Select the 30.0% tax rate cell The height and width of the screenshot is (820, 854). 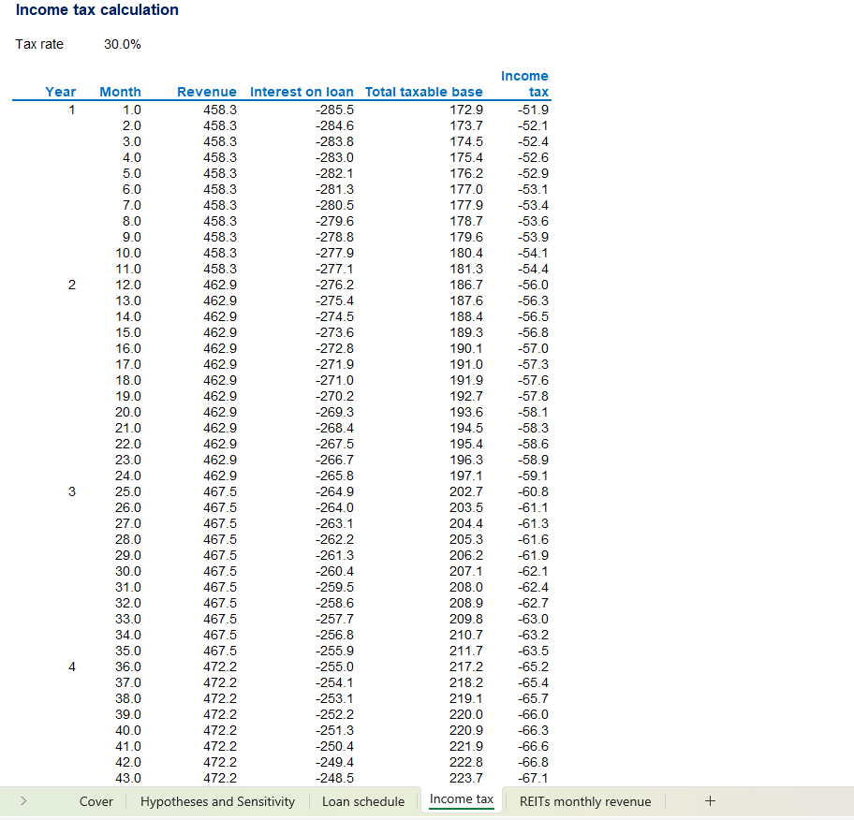122,44
